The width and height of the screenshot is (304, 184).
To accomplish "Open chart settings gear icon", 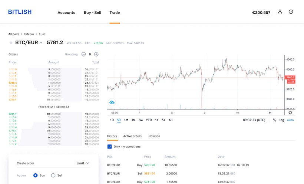I will tap(290, 113).
